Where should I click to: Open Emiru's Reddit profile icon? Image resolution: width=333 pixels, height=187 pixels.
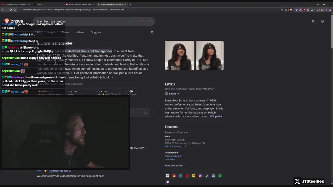point(174,176)
